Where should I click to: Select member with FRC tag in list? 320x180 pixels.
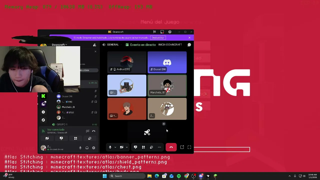coord(77,102)
